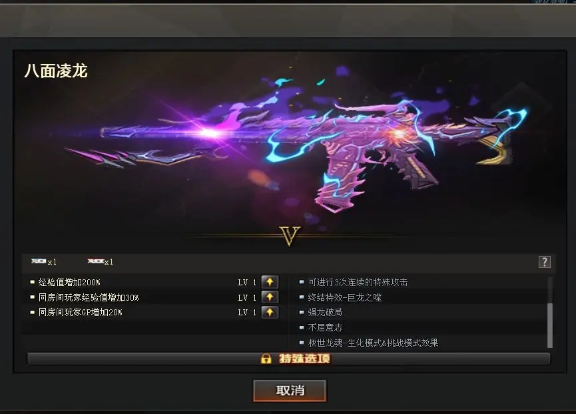Select the 可进行3次连续的特殊攻击 entry
Screen dimensions: 576x414
[358, 282]
